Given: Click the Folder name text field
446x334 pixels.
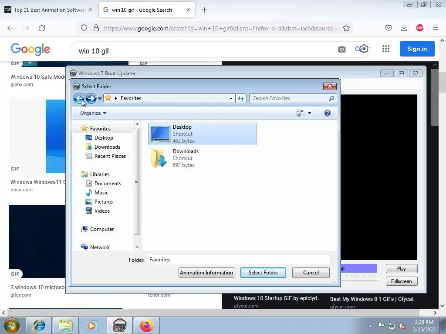Looking at the screenshot, I should [x=238, y=260].
